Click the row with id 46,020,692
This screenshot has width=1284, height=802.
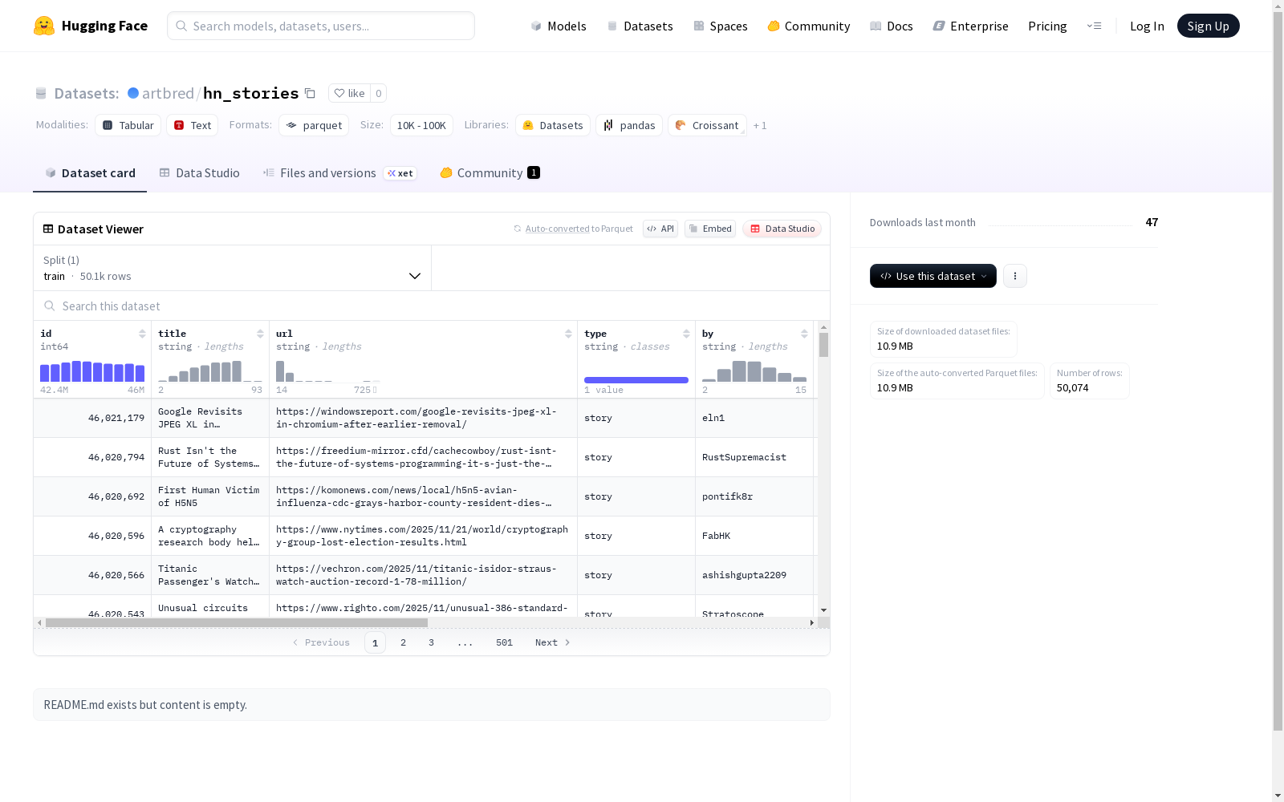(424, 496)
